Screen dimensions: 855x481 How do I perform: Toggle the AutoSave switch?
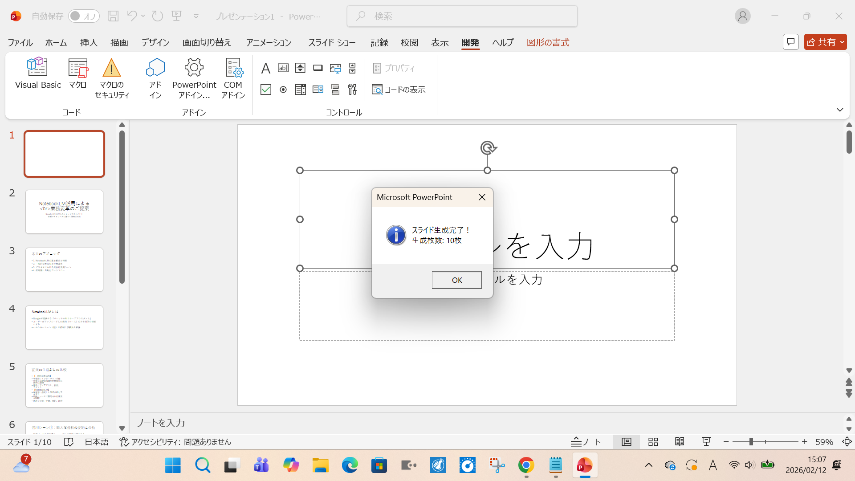click(x=84, y=16)
